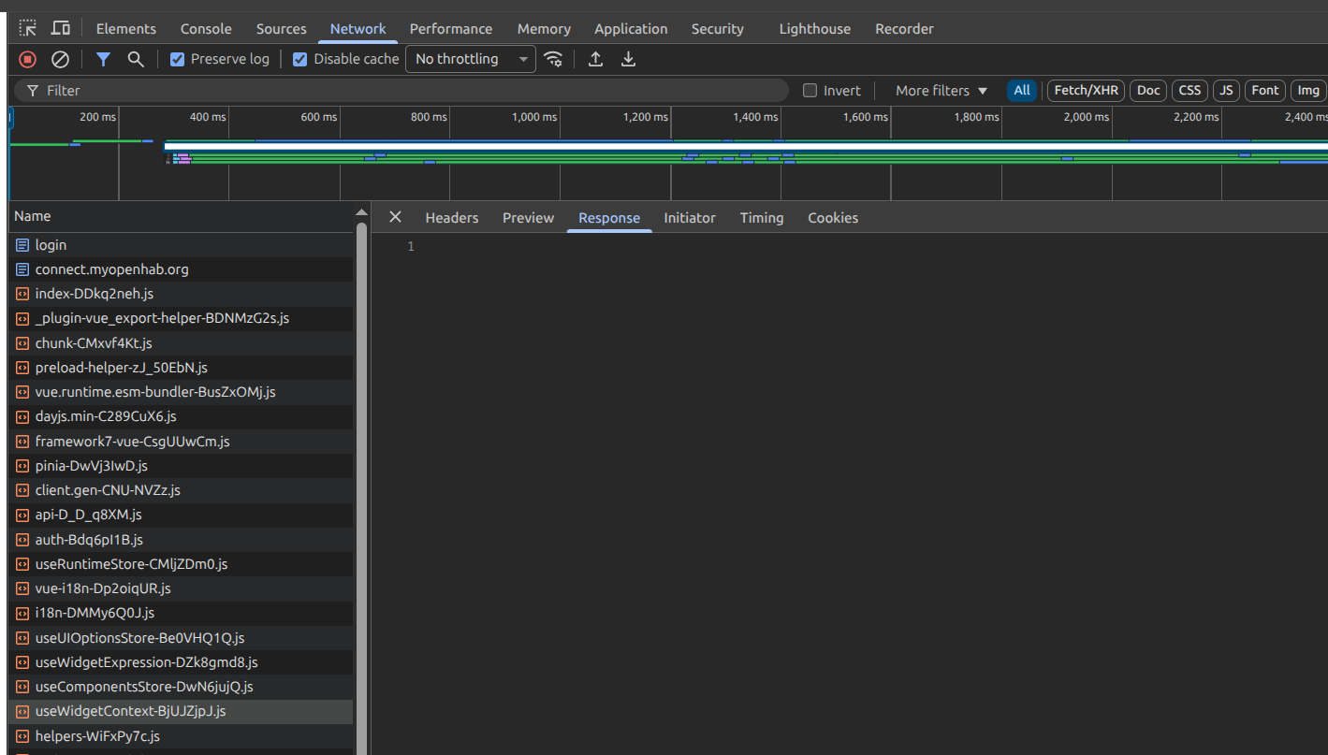Viewport: 1328px width, 755px height.
Task: Show the Initiator tab of request
Action: tap(690, 218)
